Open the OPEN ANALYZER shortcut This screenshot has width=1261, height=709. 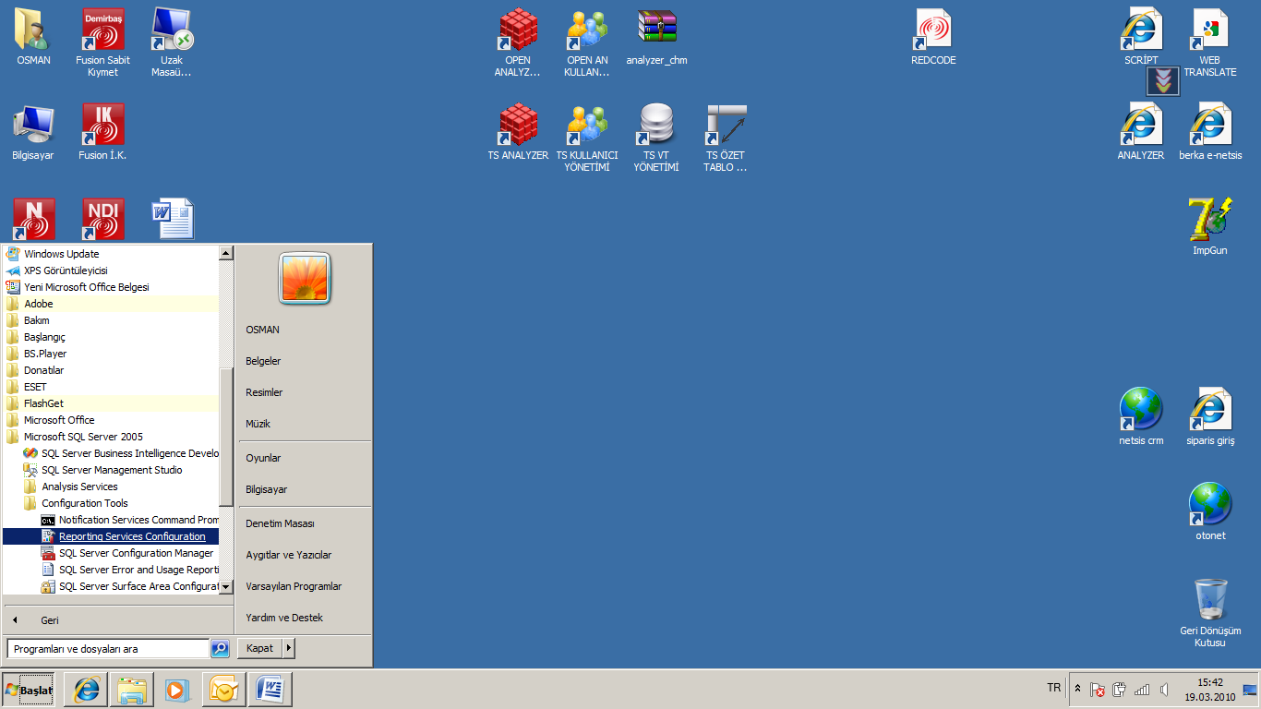tap(518, 30)
